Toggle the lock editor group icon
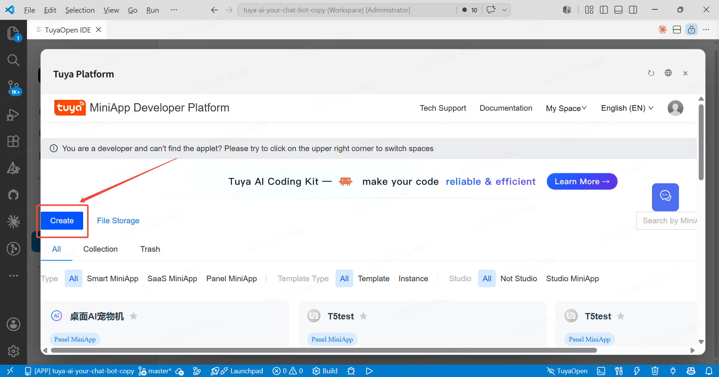 [692, 30]
